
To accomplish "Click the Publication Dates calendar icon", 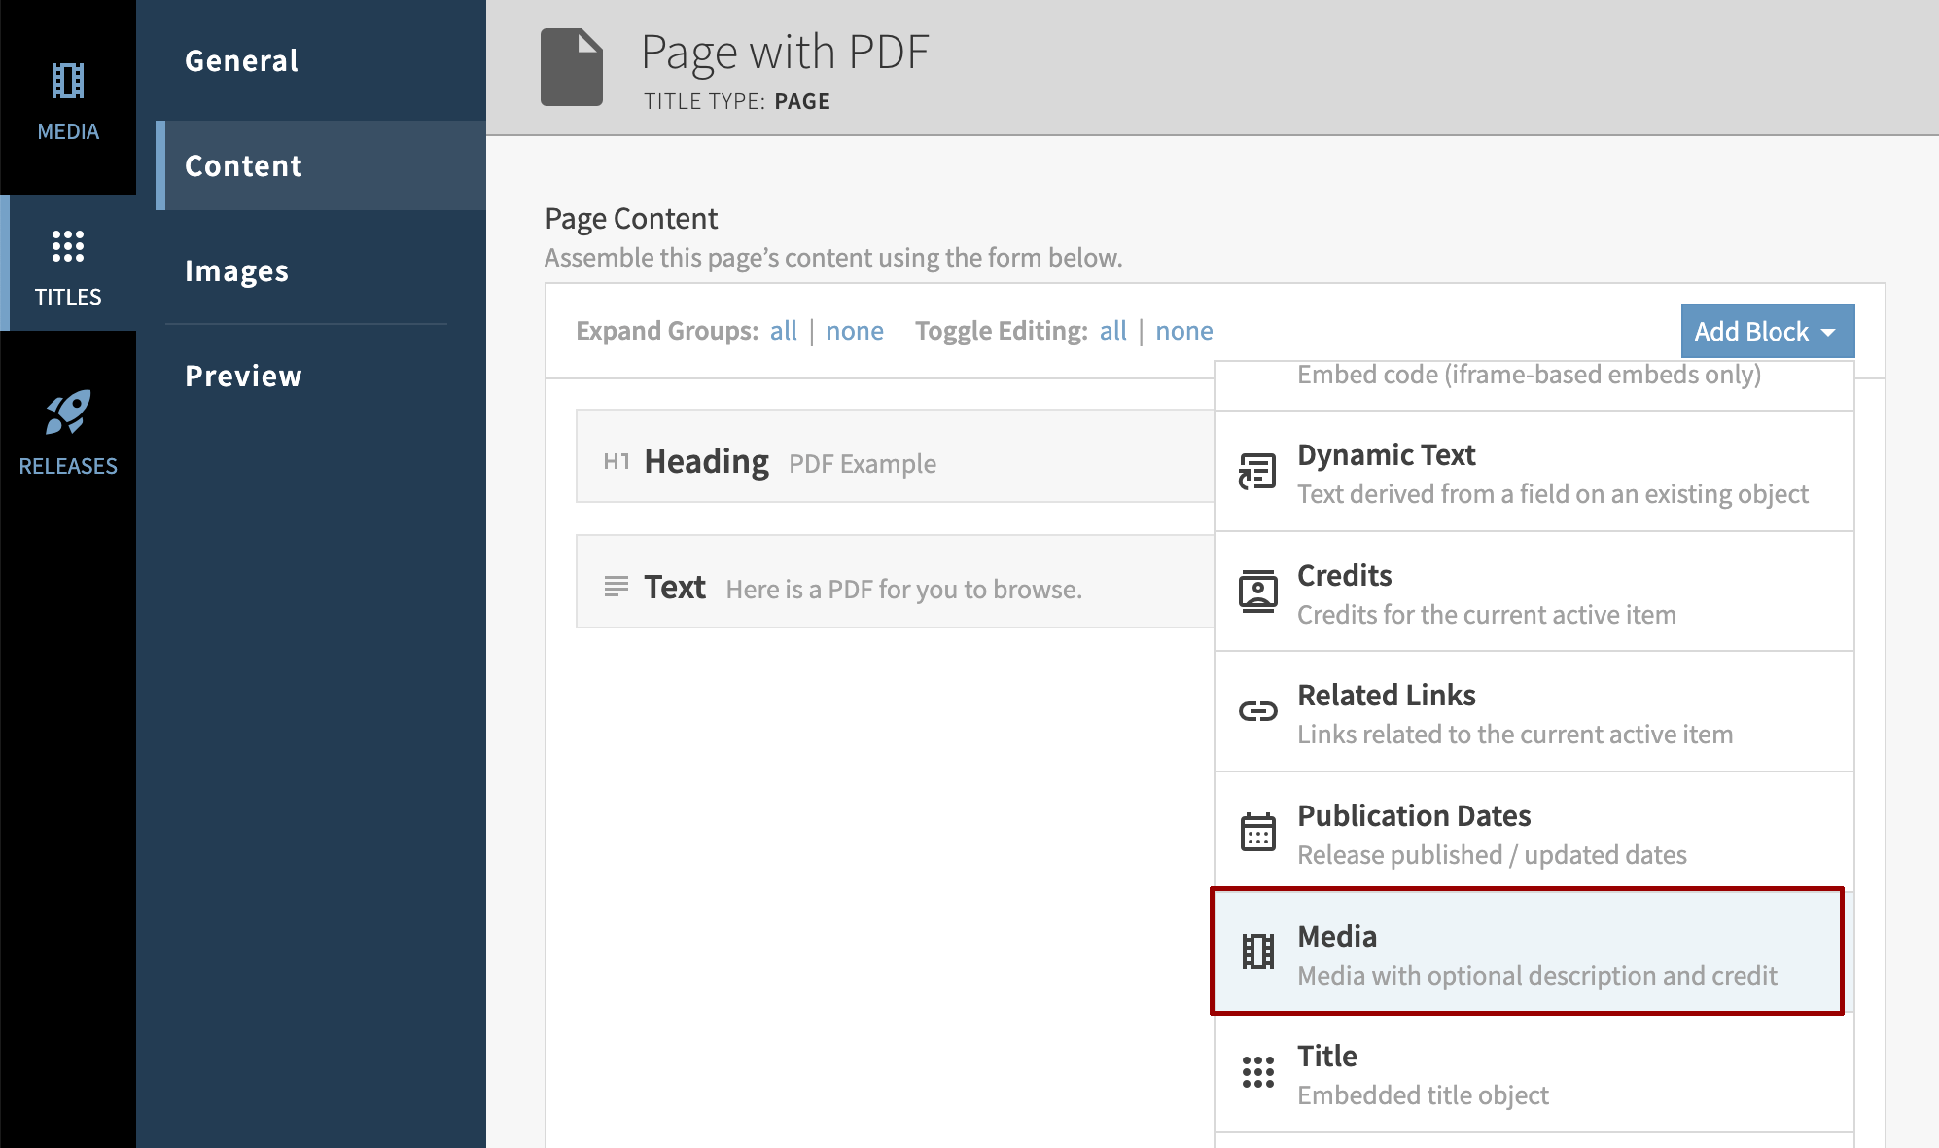I will 1257,832.
